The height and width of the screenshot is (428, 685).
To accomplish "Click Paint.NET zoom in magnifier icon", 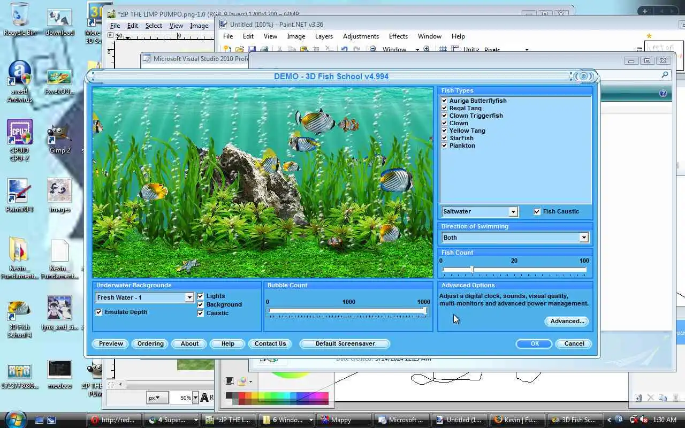I will pos(427,49).
